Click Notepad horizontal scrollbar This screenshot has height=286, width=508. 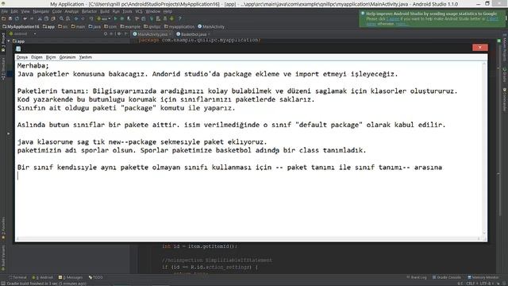[248, 238]
